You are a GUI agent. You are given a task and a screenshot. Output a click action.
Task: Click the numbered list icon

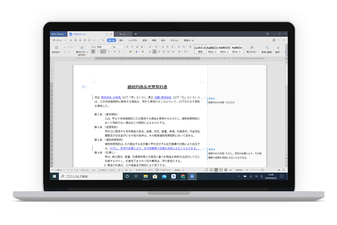coord(156,47)
